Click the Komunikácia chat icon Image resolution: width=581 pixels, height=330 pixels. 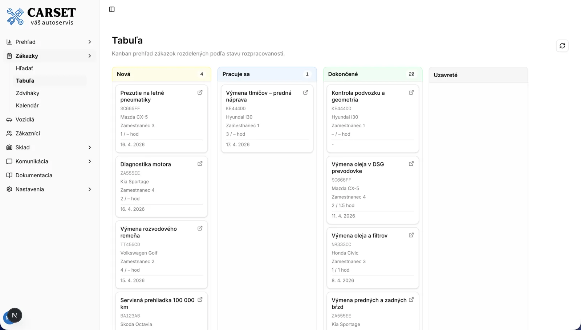point(9,161)
